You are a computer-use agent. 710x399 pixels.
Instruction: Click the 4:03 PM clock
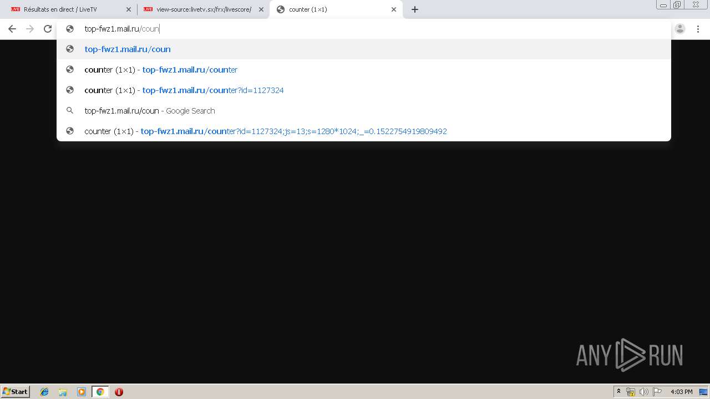[x=681, y=392]
